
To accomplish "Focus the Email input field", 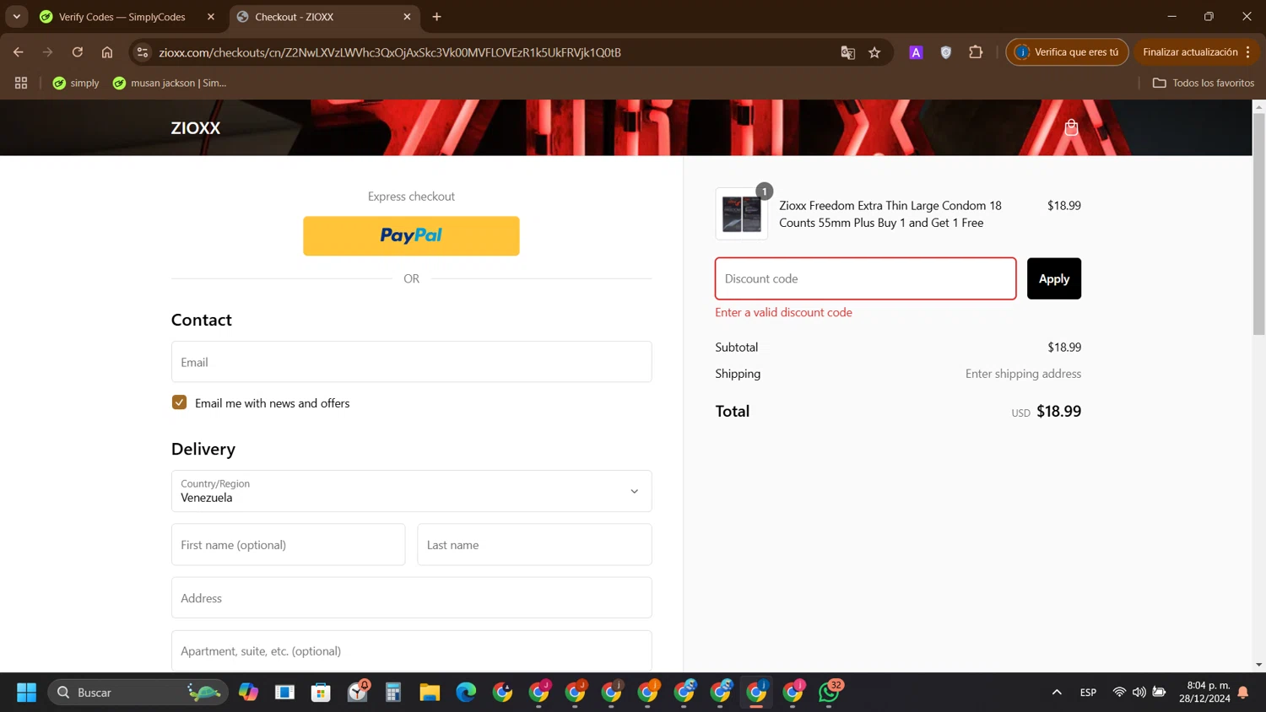I will [x=411, y=362].
